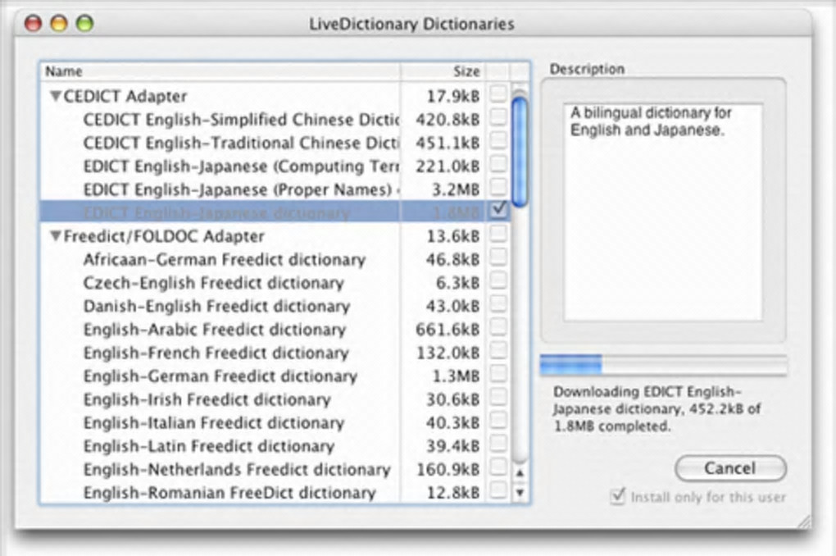This screenshot has height=556, width=836.
Task: Close the LiveDictionary Dictionaries window
Action: (x=33, y=24)
